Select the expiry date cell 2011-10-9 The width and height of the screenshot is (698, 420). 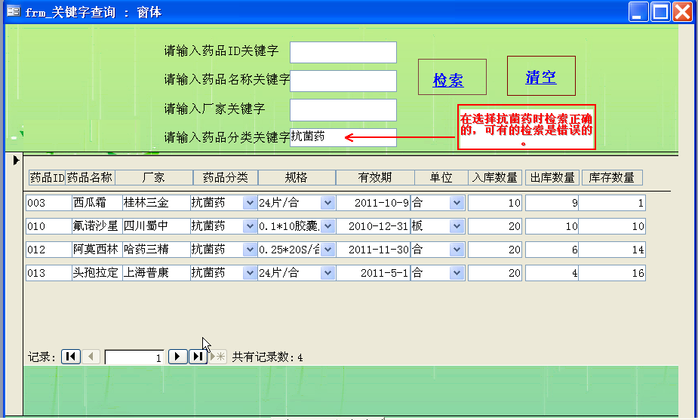coord(373,203)
